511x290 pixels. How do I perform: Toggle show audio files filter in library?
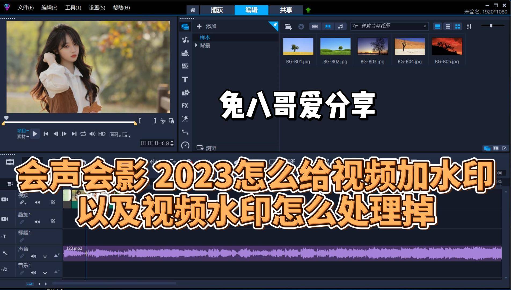click(340, 26)
